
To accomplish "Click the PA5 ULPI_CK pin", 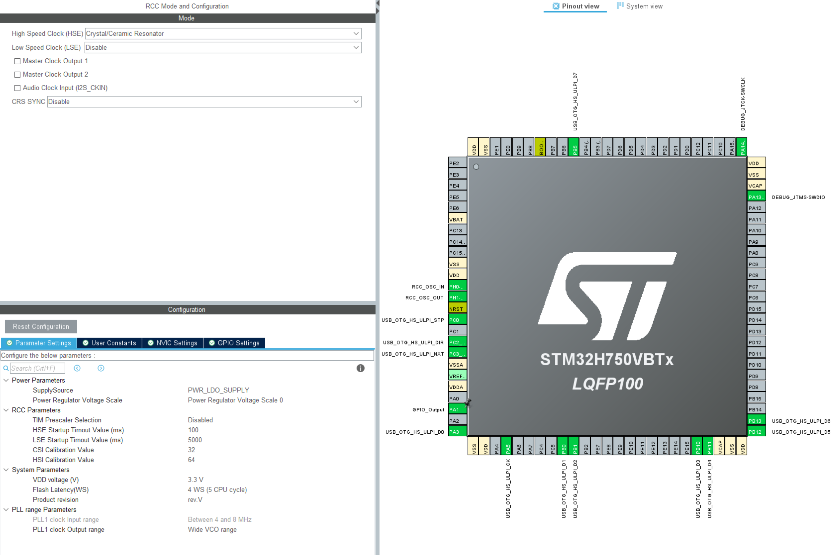I will (507, 446).
